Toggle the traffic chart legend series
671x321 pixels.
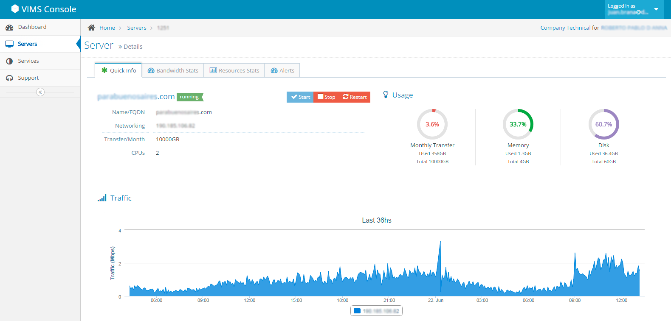(x=376, y=311)
